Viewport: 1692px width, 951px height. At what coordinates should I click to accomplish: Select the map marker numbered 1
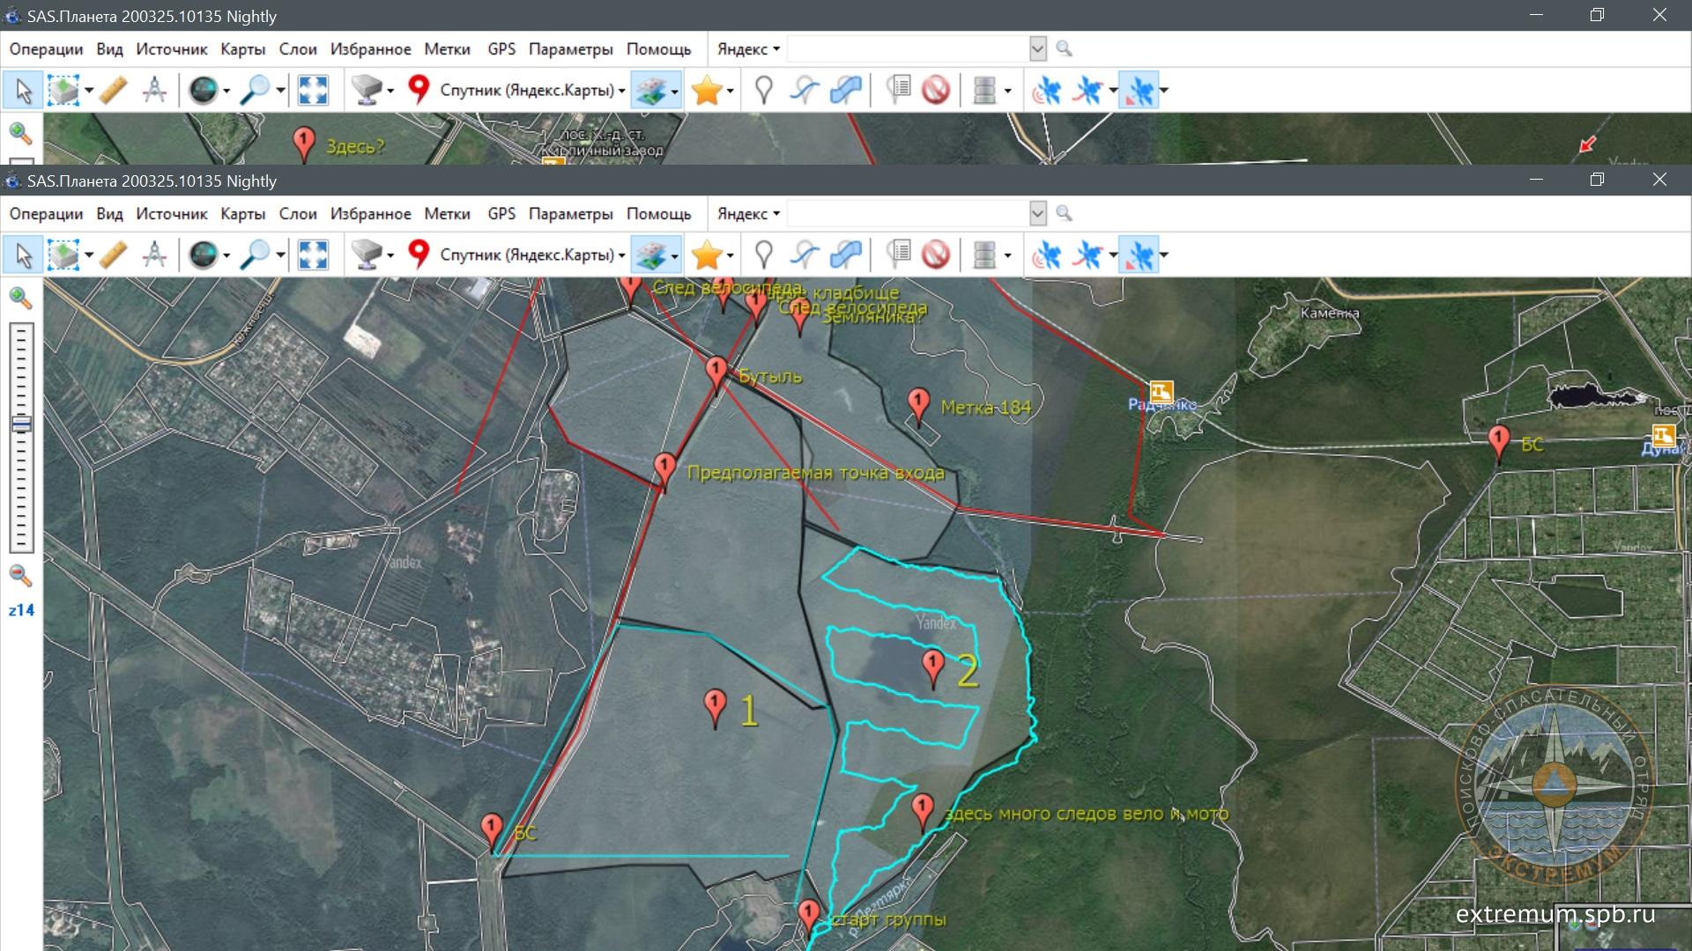click(716, 706)
